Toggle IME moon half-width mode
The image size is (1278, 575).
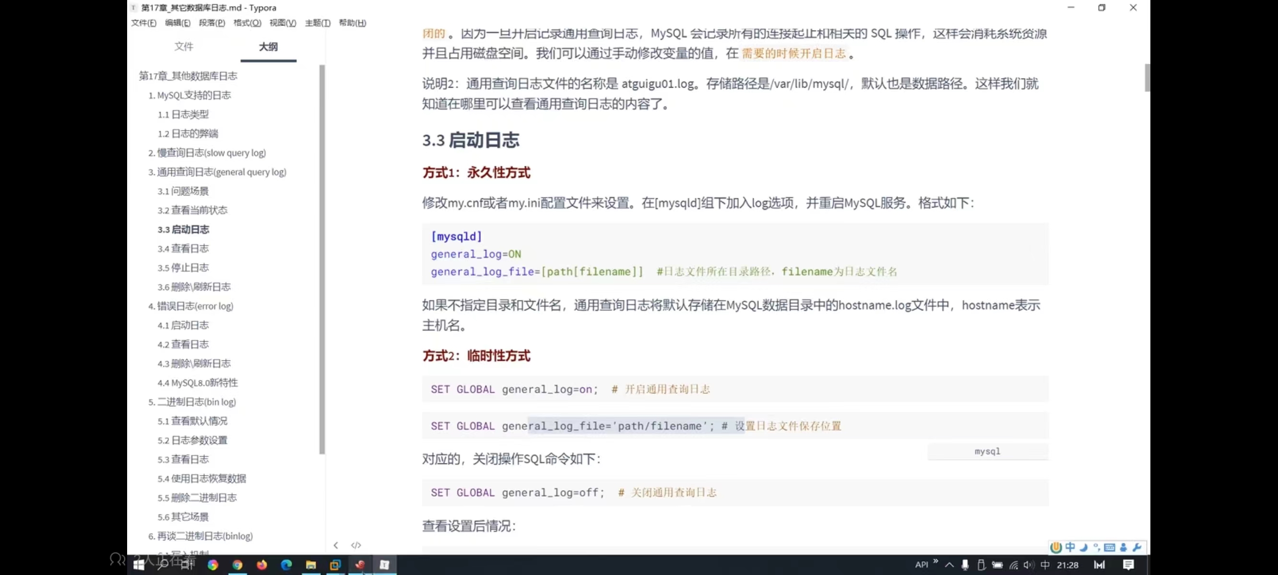click(x=1084, y=547)
